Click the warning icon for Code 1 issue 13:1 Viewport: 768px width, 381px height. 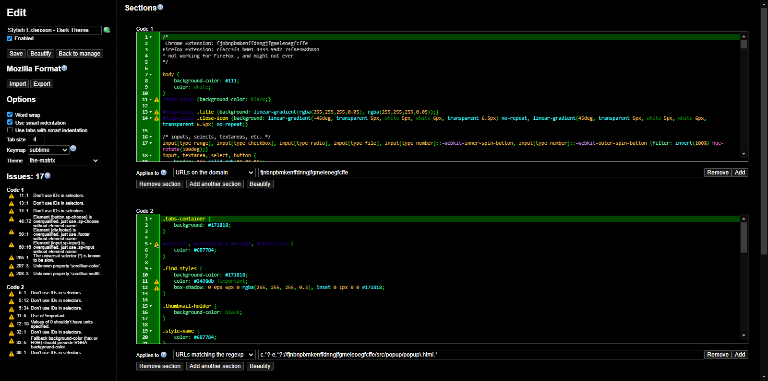(12, 204)
